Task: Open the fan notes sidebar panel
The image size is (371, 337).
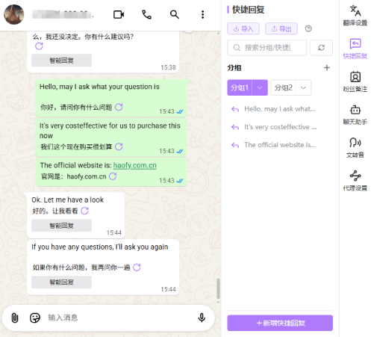Action: [355, 81]
